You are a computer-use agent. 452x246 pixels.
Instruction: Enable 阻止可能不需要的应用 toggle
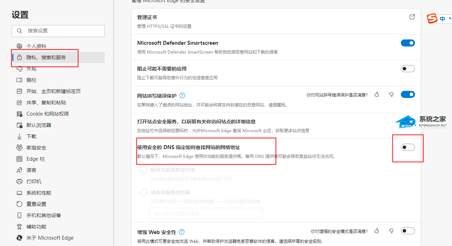point(408,69)
